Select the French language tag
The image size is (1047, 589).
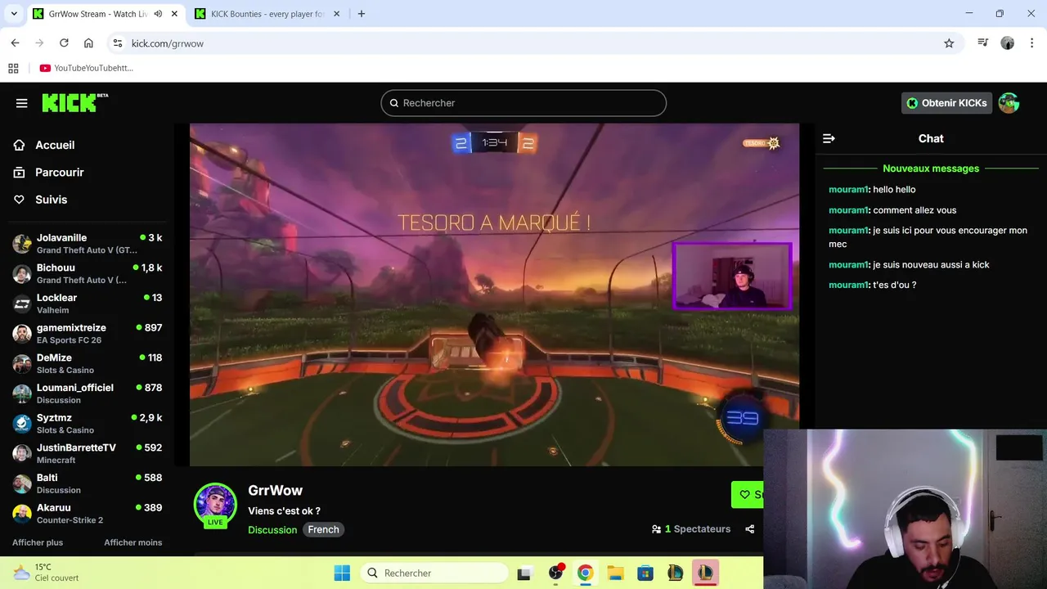(x=323, y=529)
